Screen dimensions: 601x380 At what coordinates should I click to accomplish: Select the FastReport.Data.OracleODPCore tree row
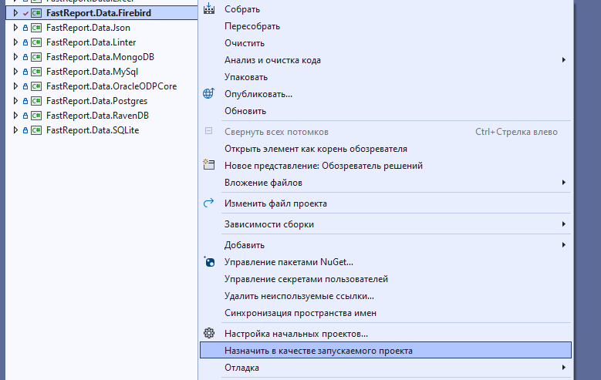(x=102, y=86)
